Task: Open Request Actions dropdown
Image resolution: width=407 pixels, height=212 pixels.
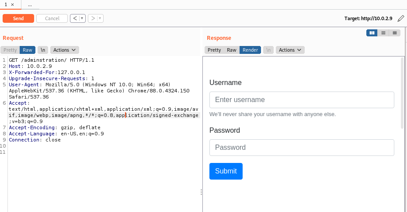Action: [x=64, y=50]
